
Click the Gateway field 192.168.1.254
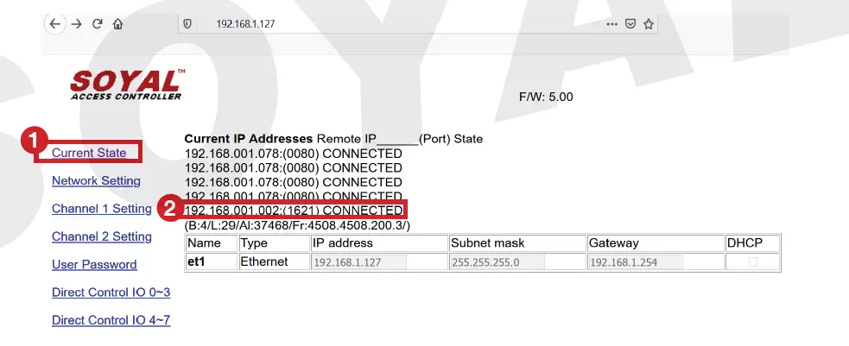[x=635, y=262]
